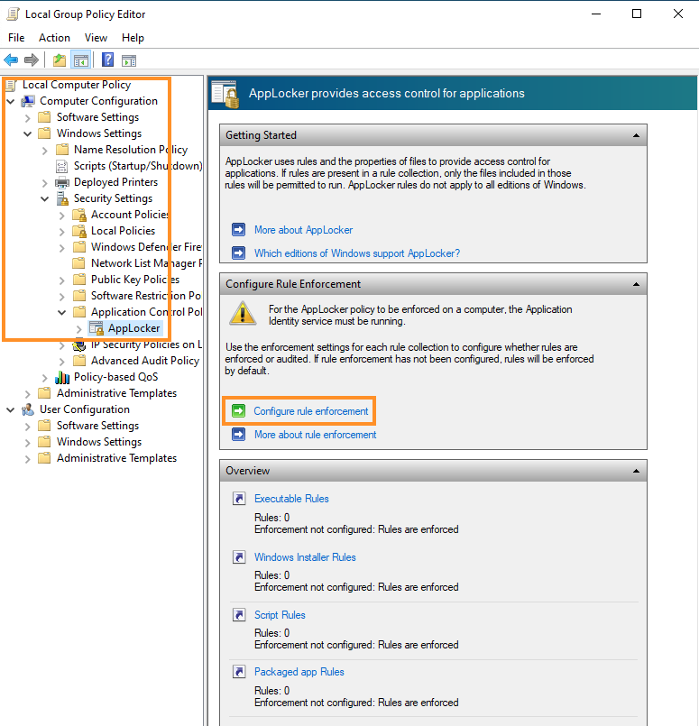Click arrow icon next to More about AppLocker
Screen dimensions: 699x726
[238, 230]
